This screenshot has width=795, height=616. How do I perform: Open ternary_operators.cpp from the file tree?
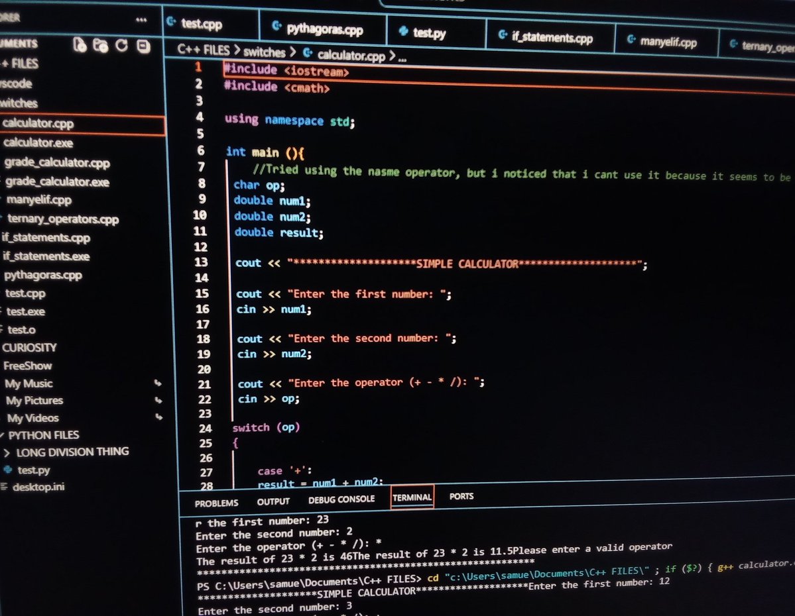click(62, 219)
